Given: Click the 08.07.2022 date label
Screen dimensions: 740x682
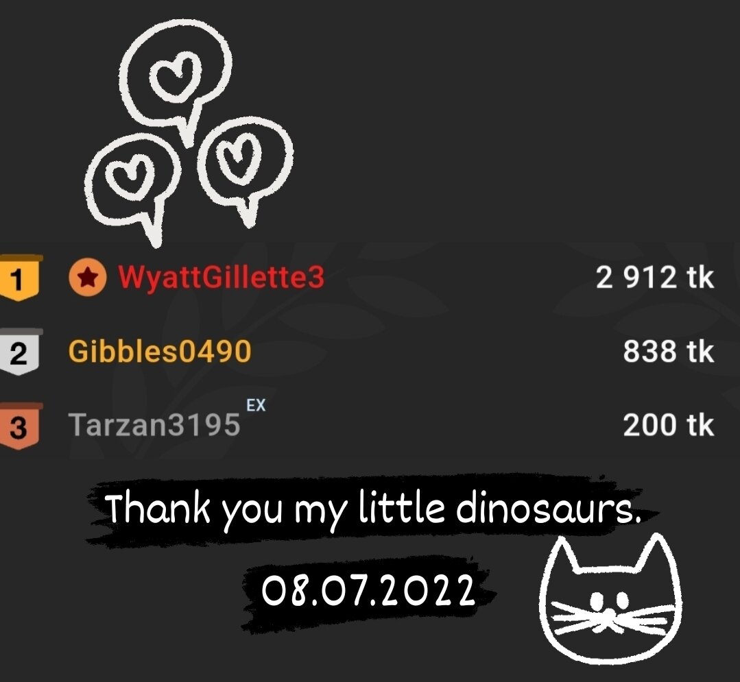Looking at the screenshot, I should pyautogui.click(x=368, y=591).
